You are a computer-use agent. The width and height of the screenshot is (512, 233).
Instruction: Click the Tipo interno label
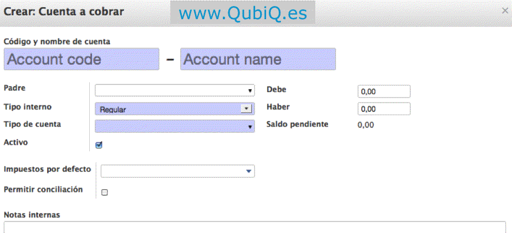[x=28, y=106]
